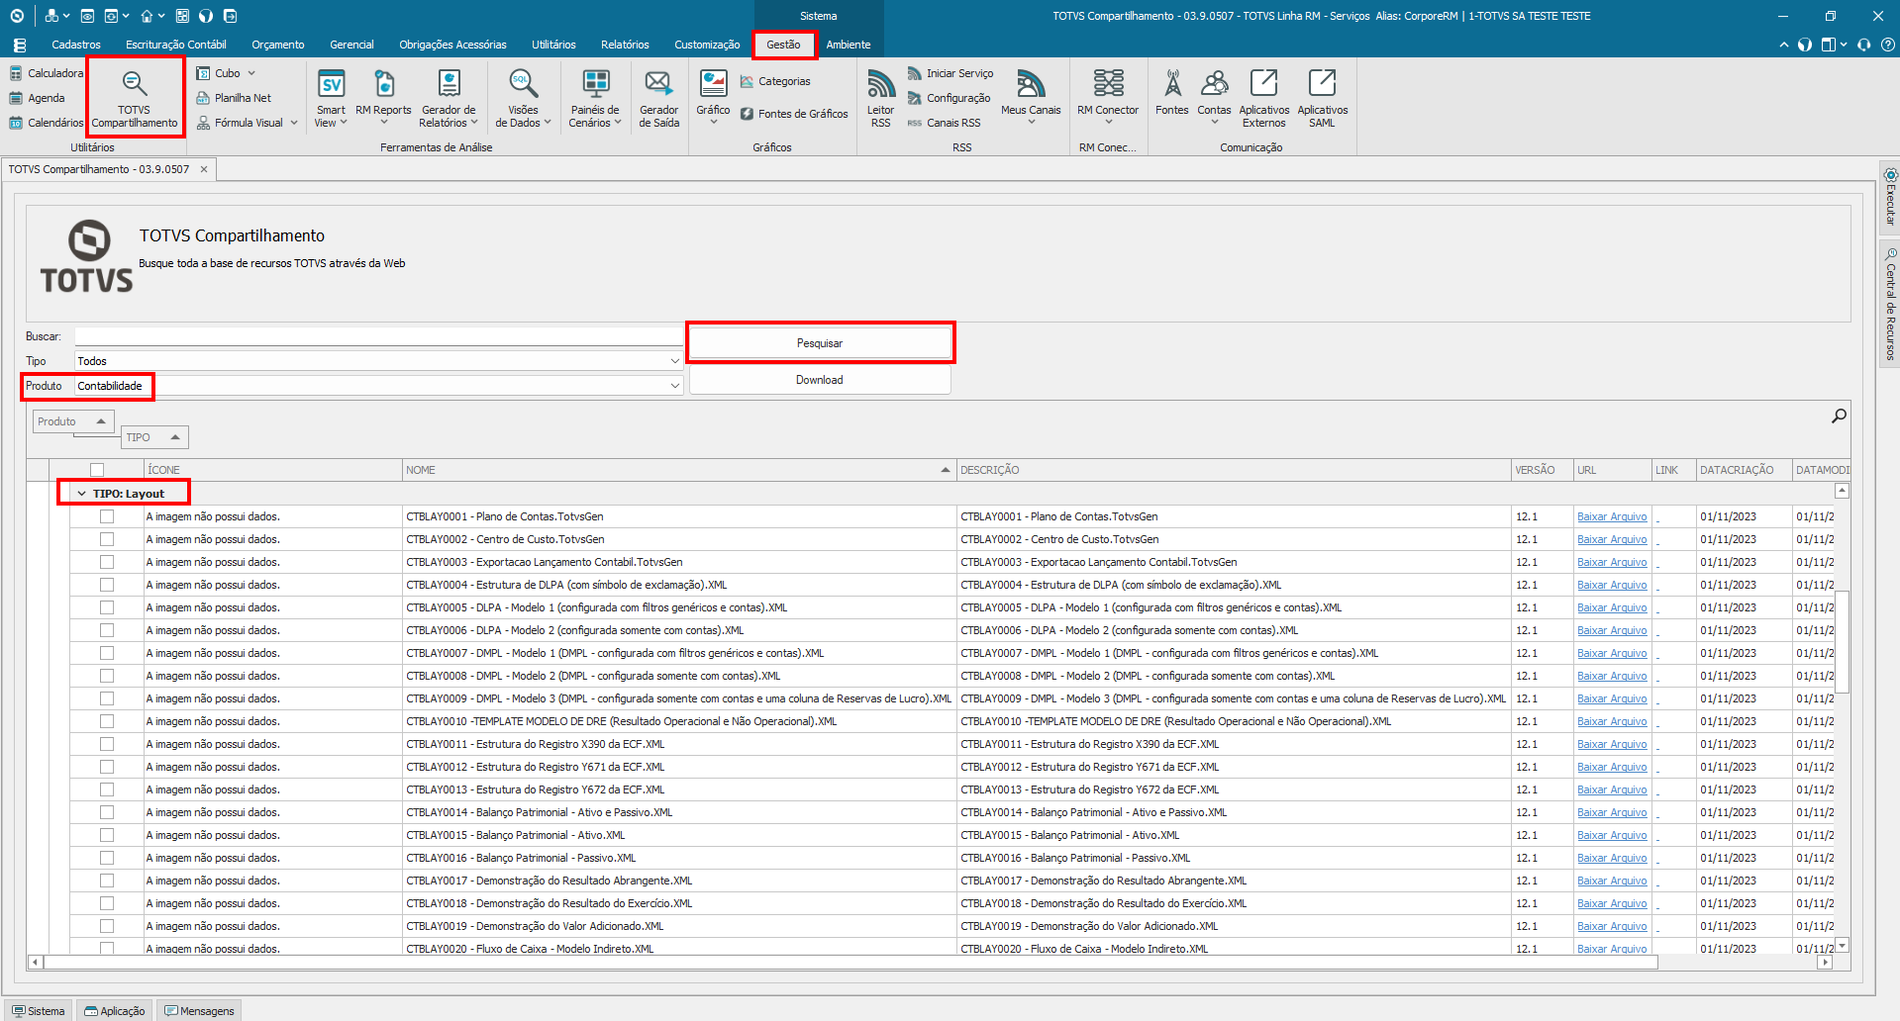Viewport: 1900px width, 1021px height.
Task: Open the Gestão ribbon tab
Action: tap(783, 45)
